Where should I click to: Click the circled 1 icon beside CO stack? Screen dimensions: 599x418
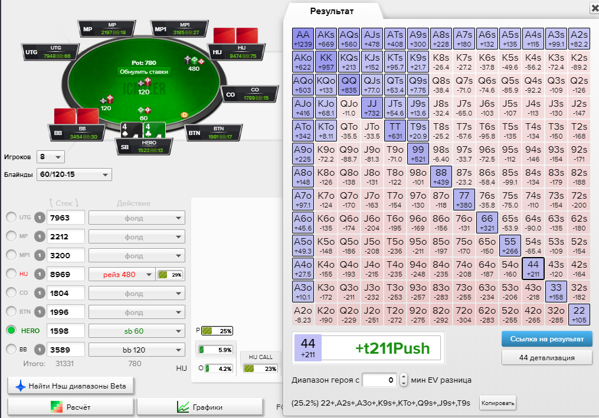(x=40, y=293)
